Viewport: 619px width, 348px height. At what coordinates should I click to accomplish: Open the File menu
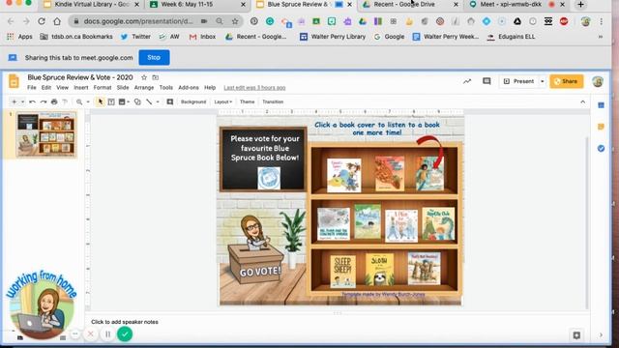coord(32,88)
